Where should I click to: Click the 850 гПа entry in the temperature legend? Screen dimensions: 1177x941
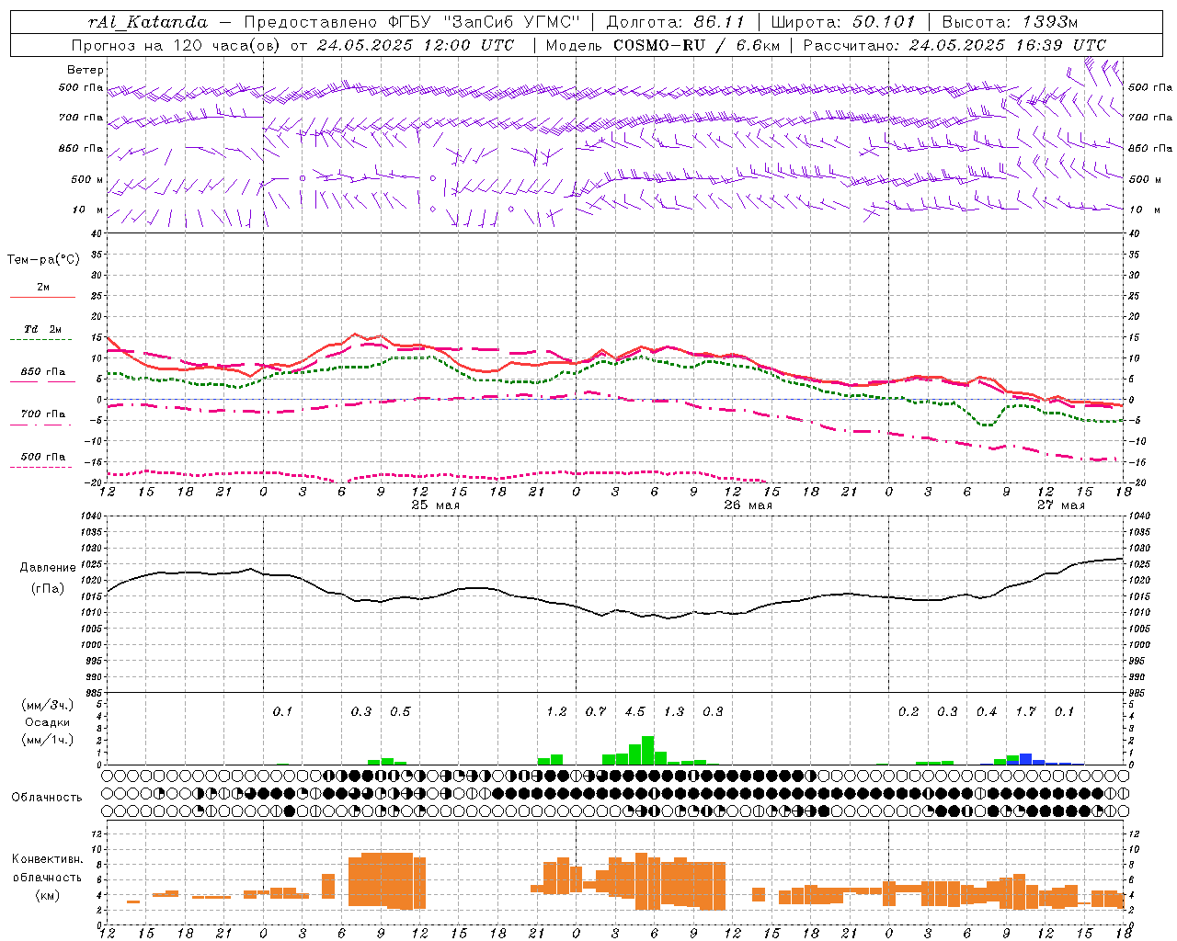pos(43,372)
